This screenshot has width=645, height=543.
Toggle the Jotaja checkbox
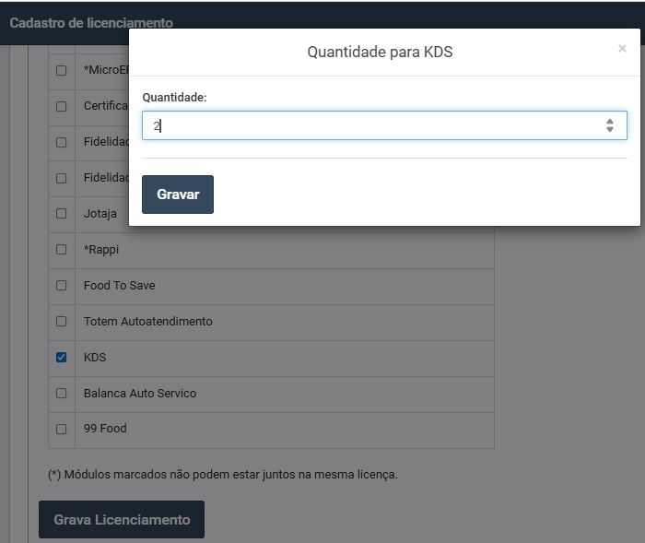[62, 213]
